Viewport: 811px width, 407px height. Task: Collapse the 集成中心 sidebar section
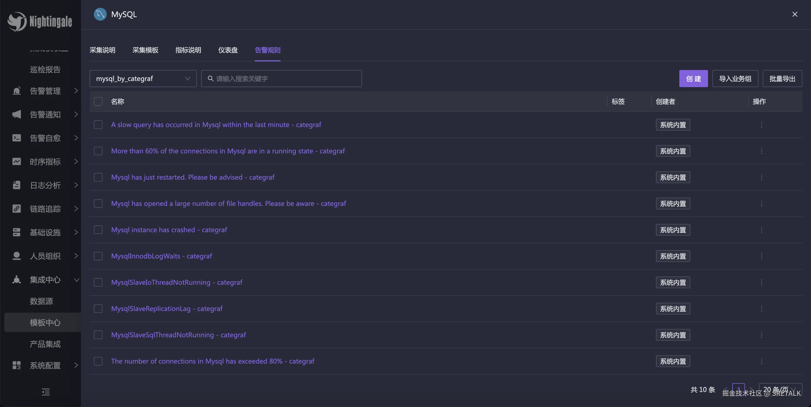click(45, 280)
